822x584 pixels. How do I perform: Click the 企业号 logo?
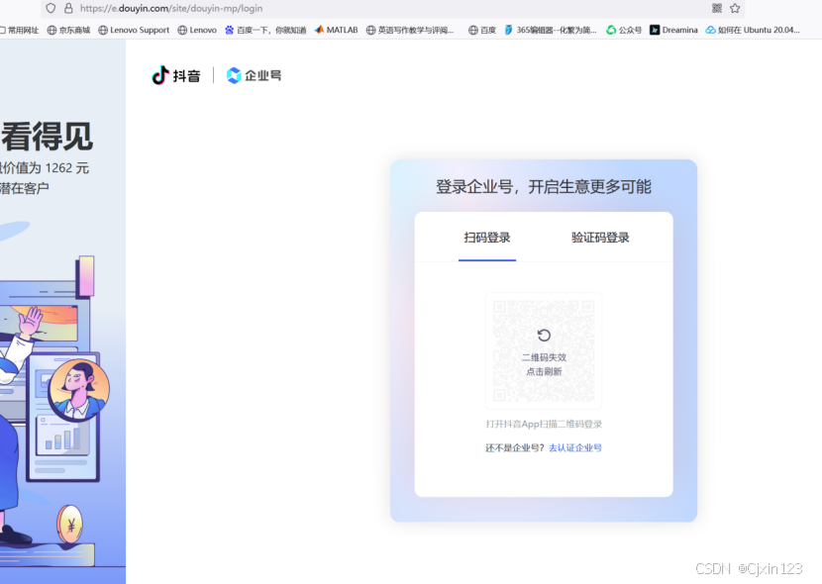pos(254,75)
